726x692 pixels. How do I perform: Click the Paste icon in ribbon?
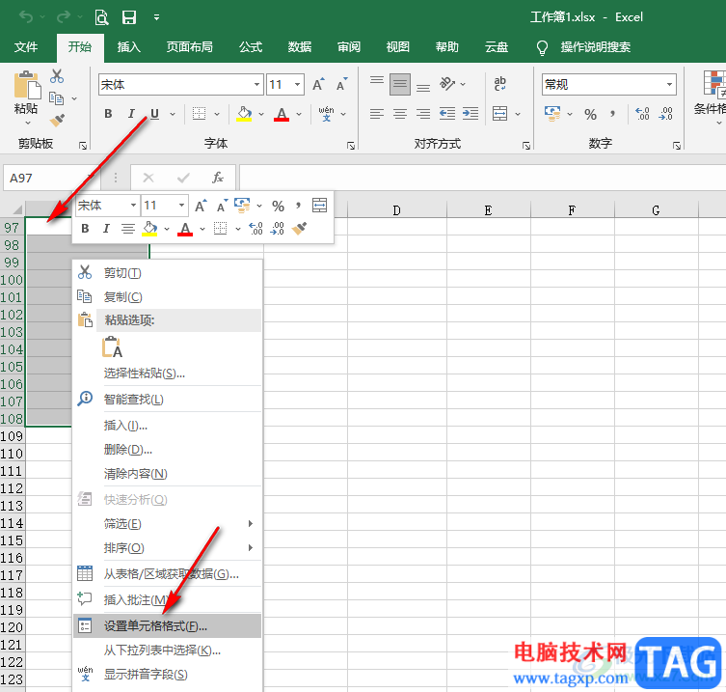(x=27, y=86)
